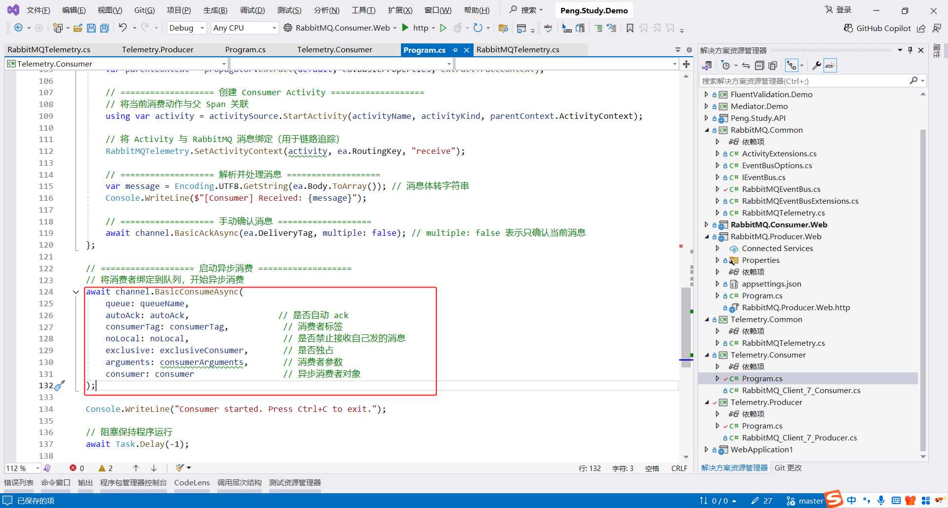
Task: Click the code cleanup broom icon in the status strip
Action: point(180,468)
